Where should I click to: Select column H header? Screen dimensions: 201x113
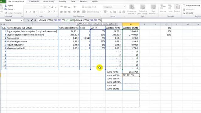131,24
